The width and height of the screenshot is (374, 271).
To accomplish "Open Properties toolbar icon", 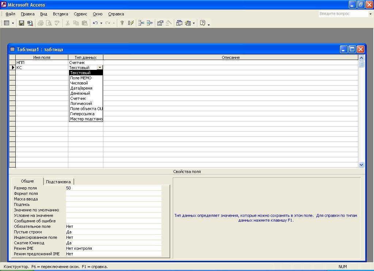I will 160,23.
